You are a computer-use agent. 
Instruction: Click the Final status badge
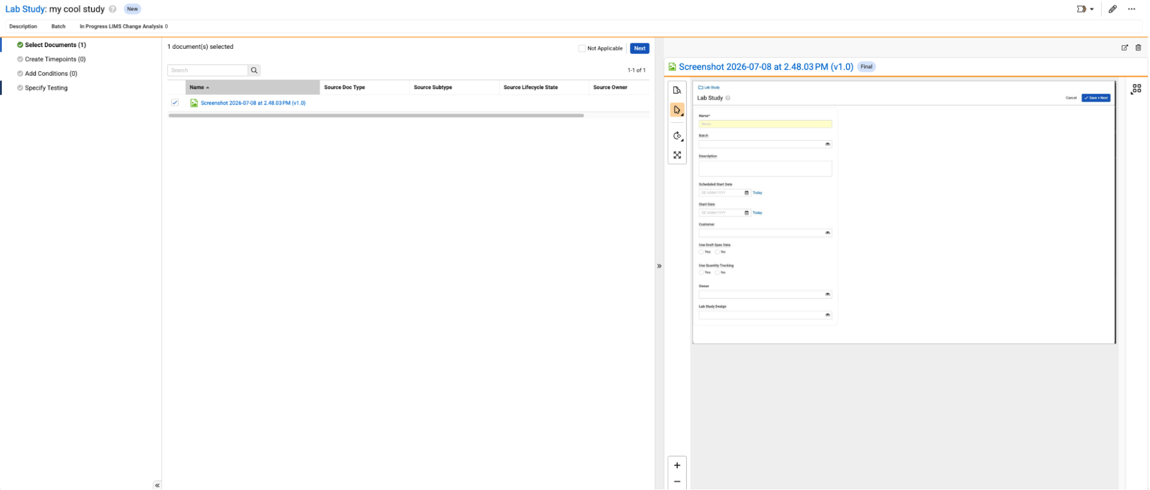(x=866, y=67)
